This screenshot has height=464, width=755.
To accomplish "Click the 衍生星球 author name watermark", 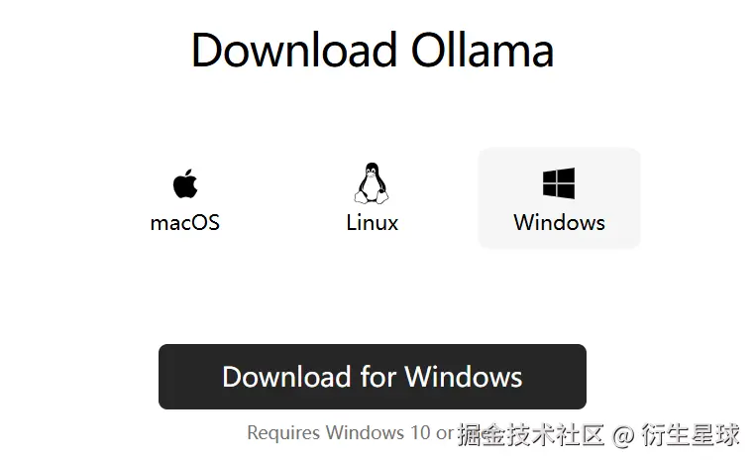I will [x=691, y=435].
